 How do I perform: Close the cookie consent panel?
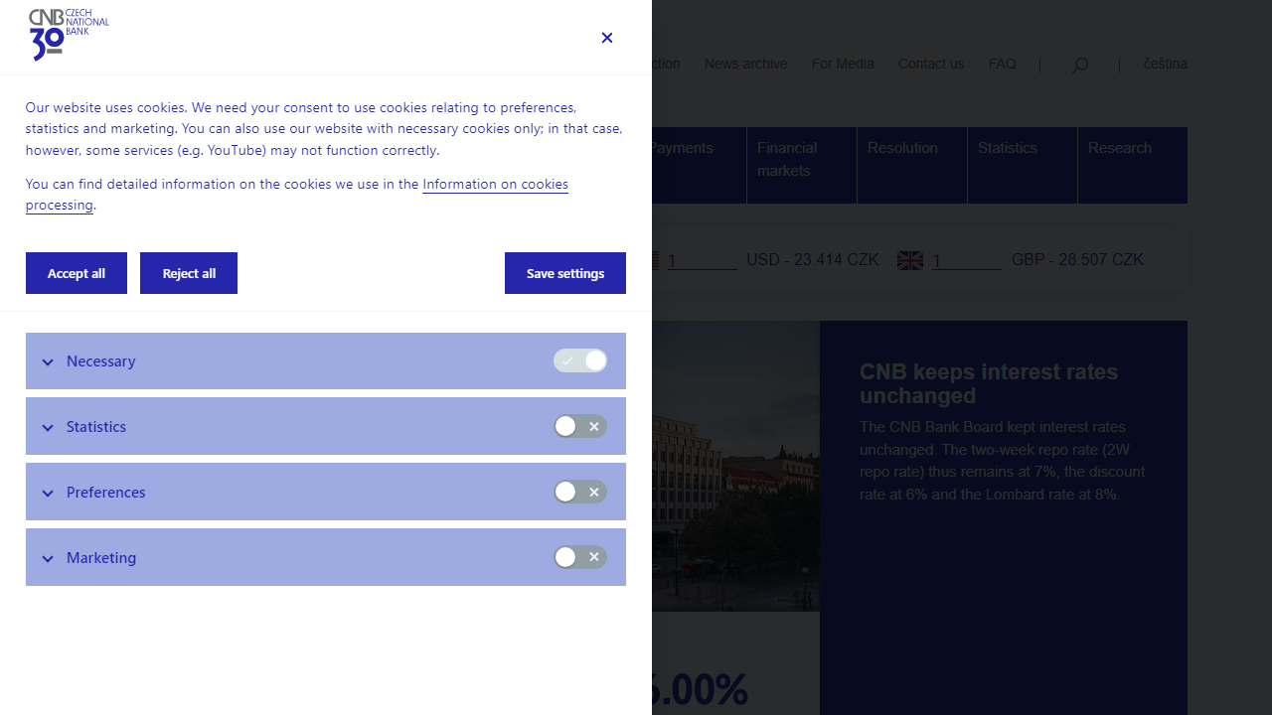(x=606, y=38)
